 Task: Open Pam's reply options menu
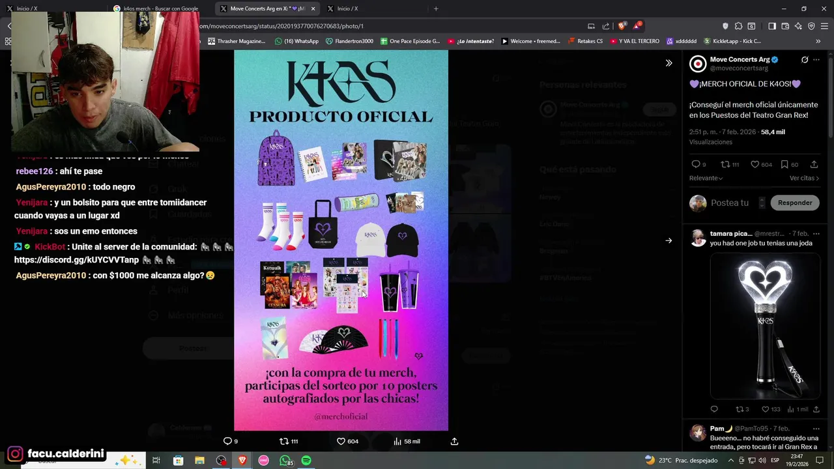pos(816,429)
